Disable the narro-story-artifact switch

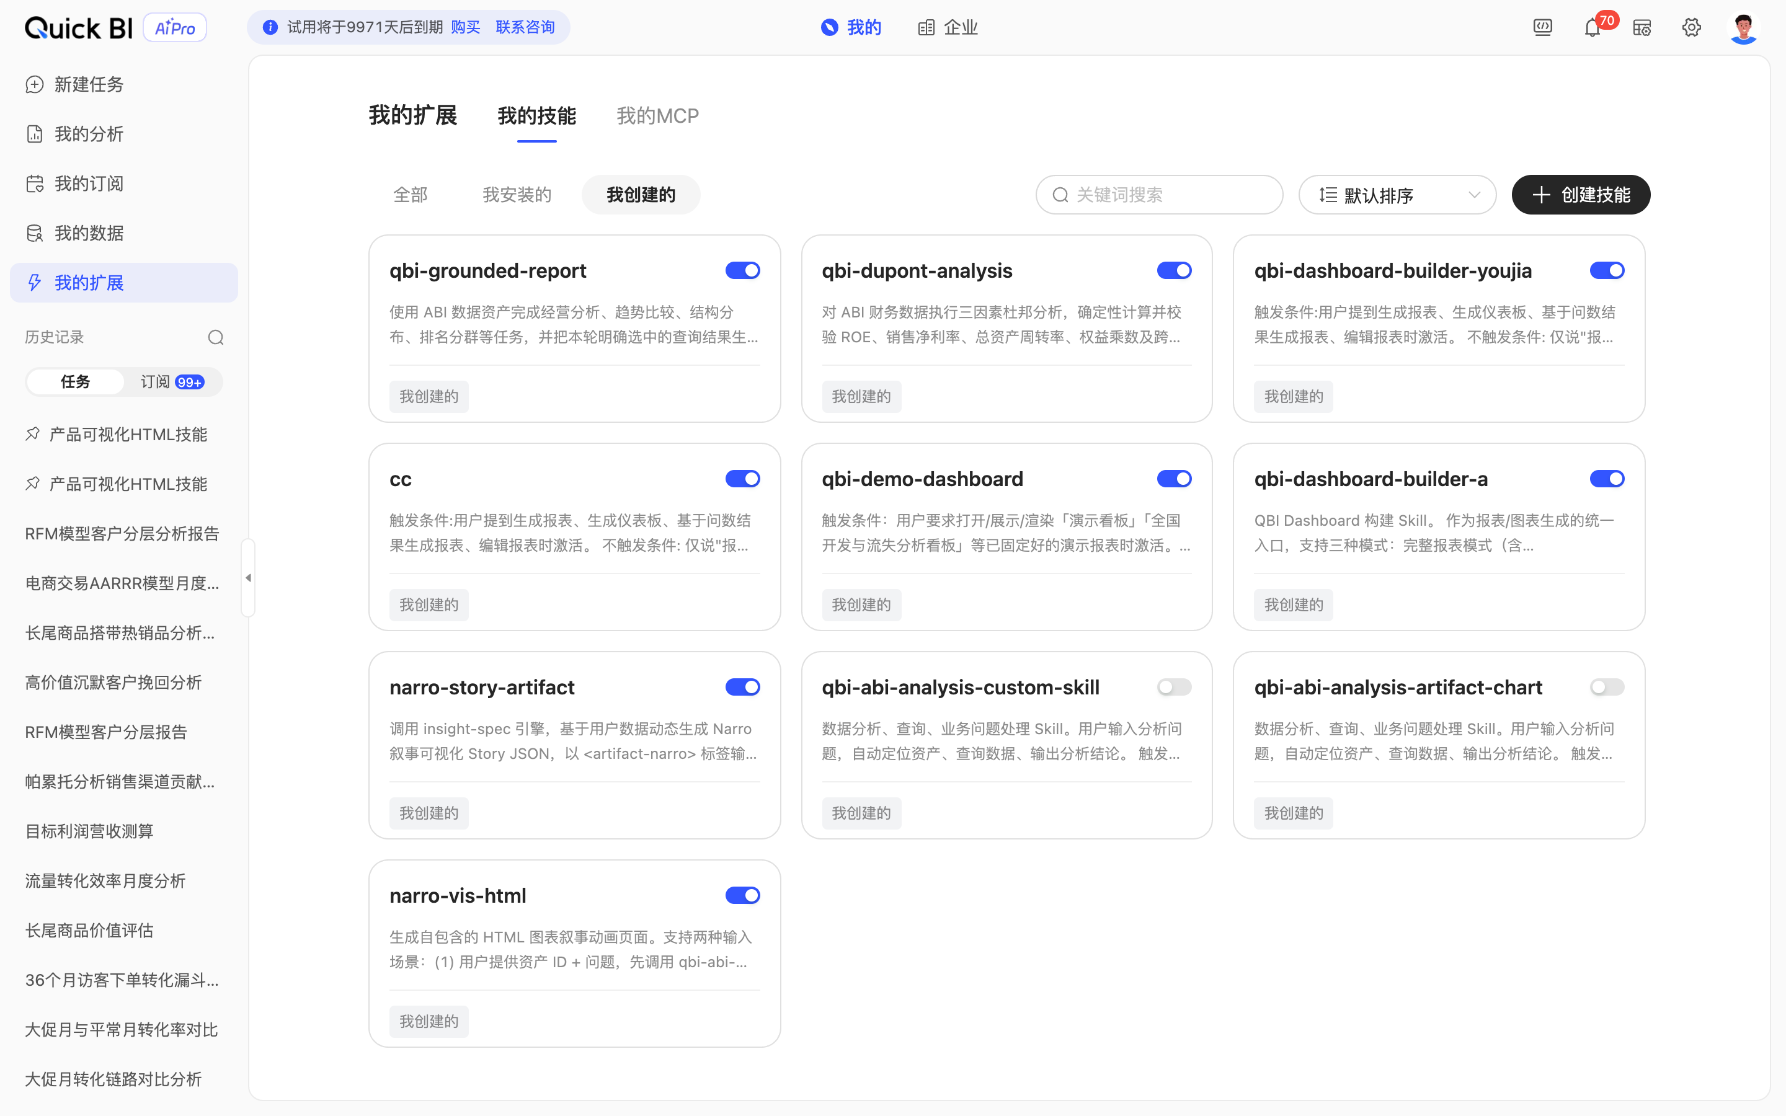pos(742,687)
